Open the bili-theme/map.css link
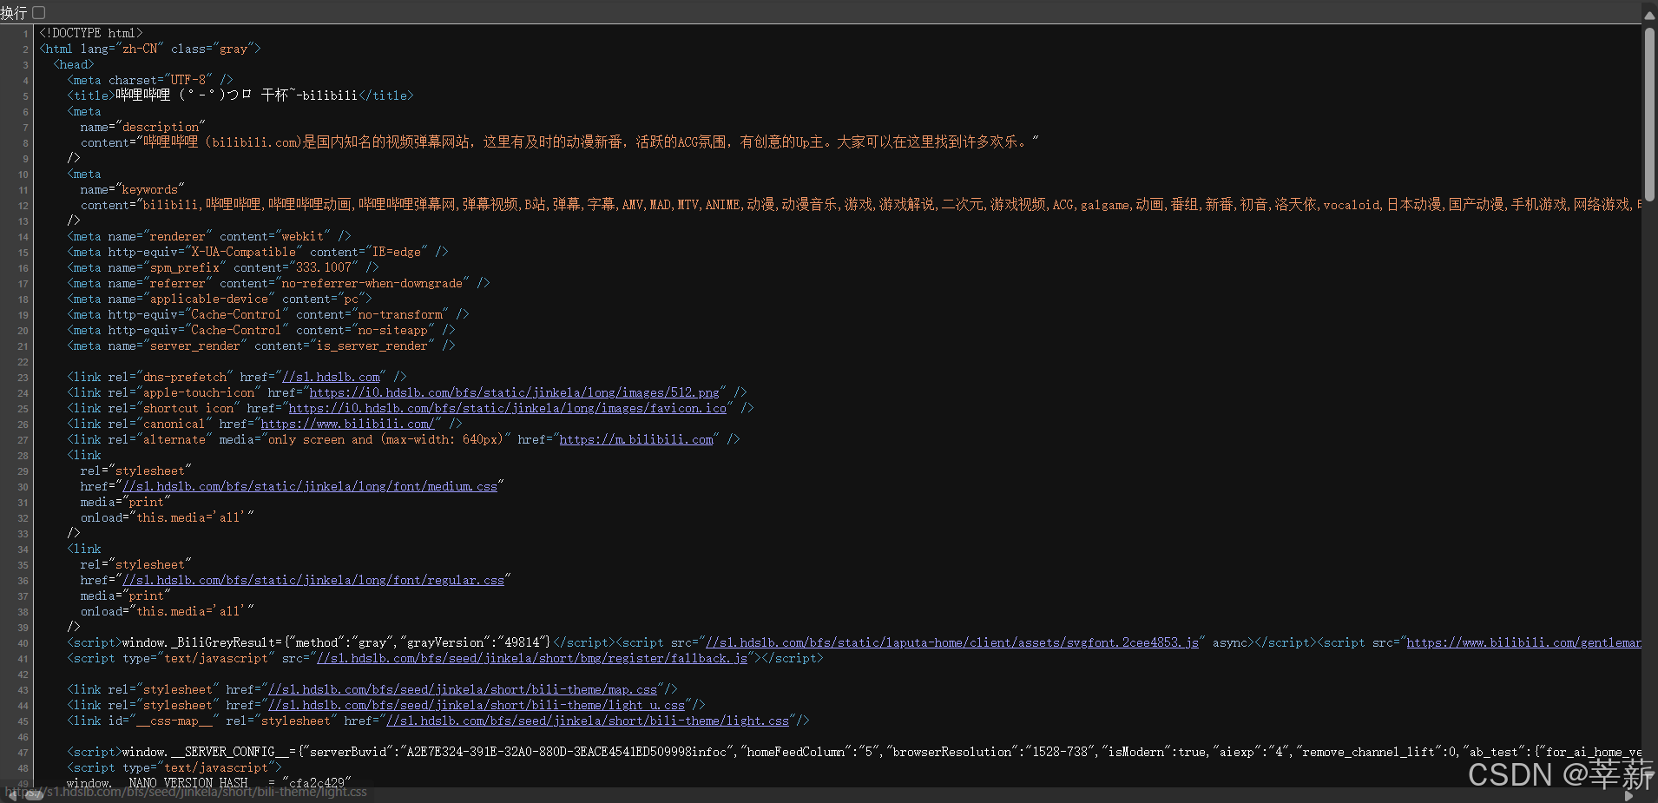 463,689
